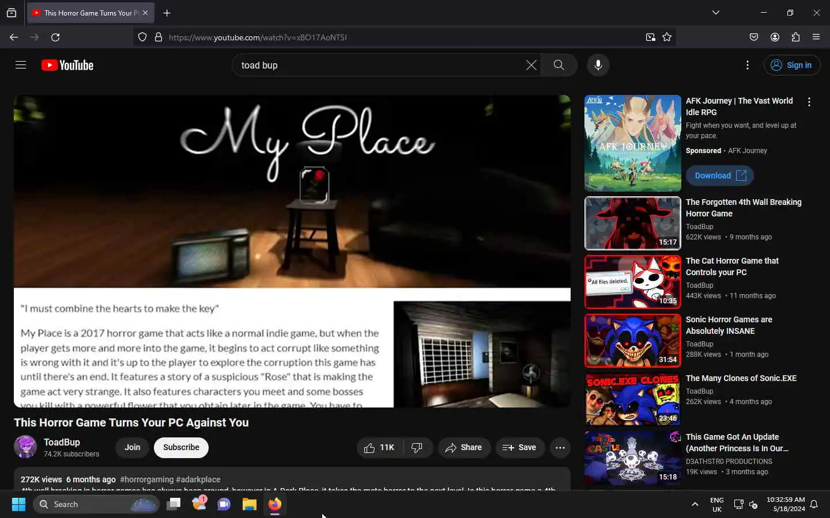Open extensions puzzle icon
Image resolution: width=830 pixels, height=518 pixels.
795,37
